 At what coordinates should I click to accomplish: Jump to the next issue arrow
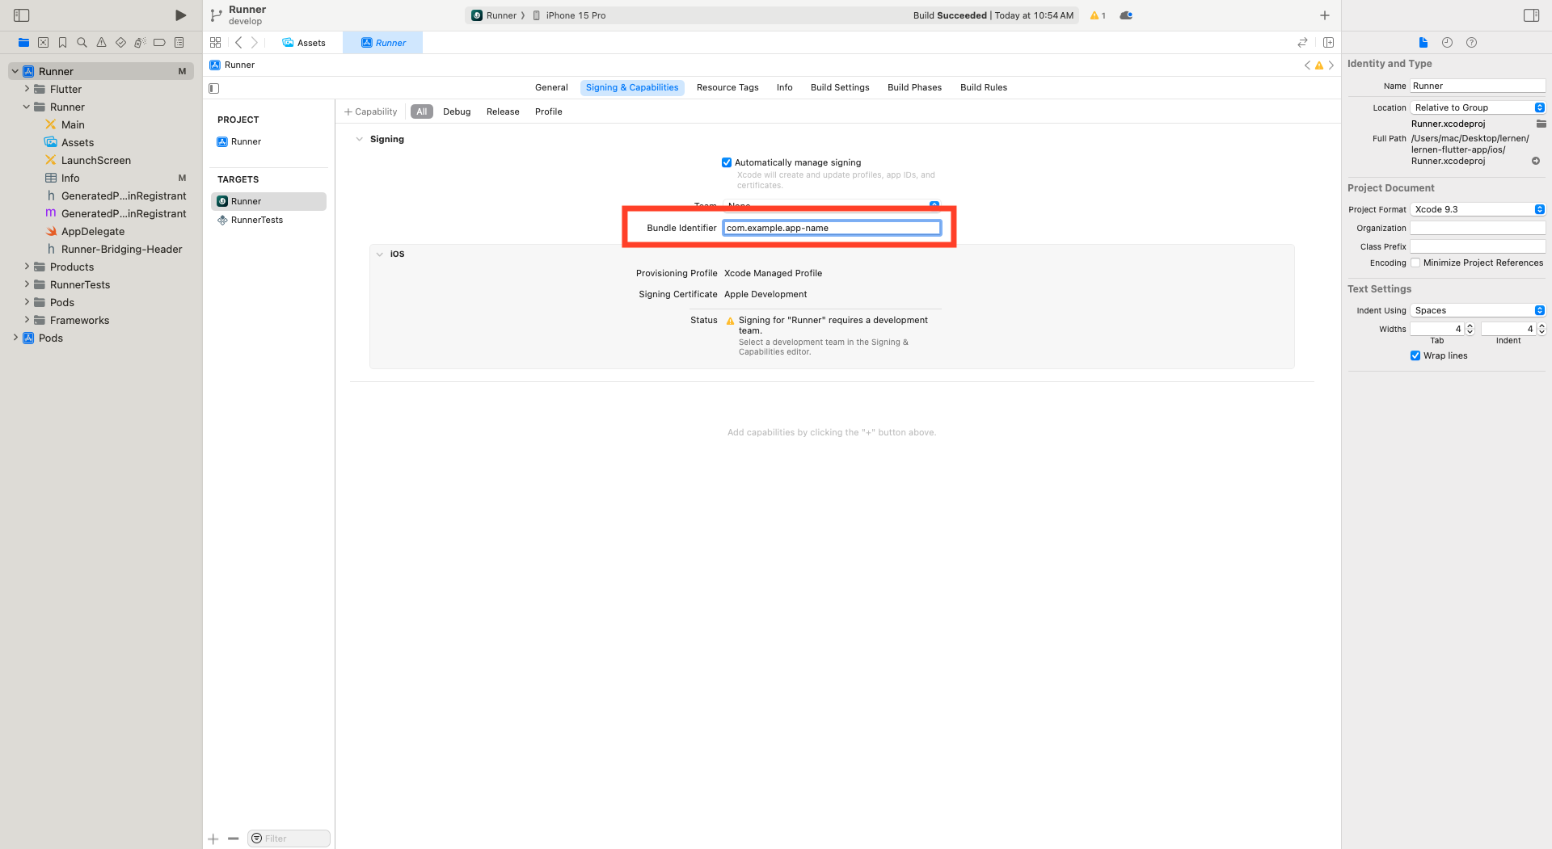[1331, 65]
